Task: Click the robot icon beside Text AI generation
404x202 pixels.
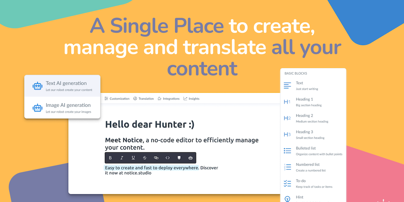Action: point(37,86)
